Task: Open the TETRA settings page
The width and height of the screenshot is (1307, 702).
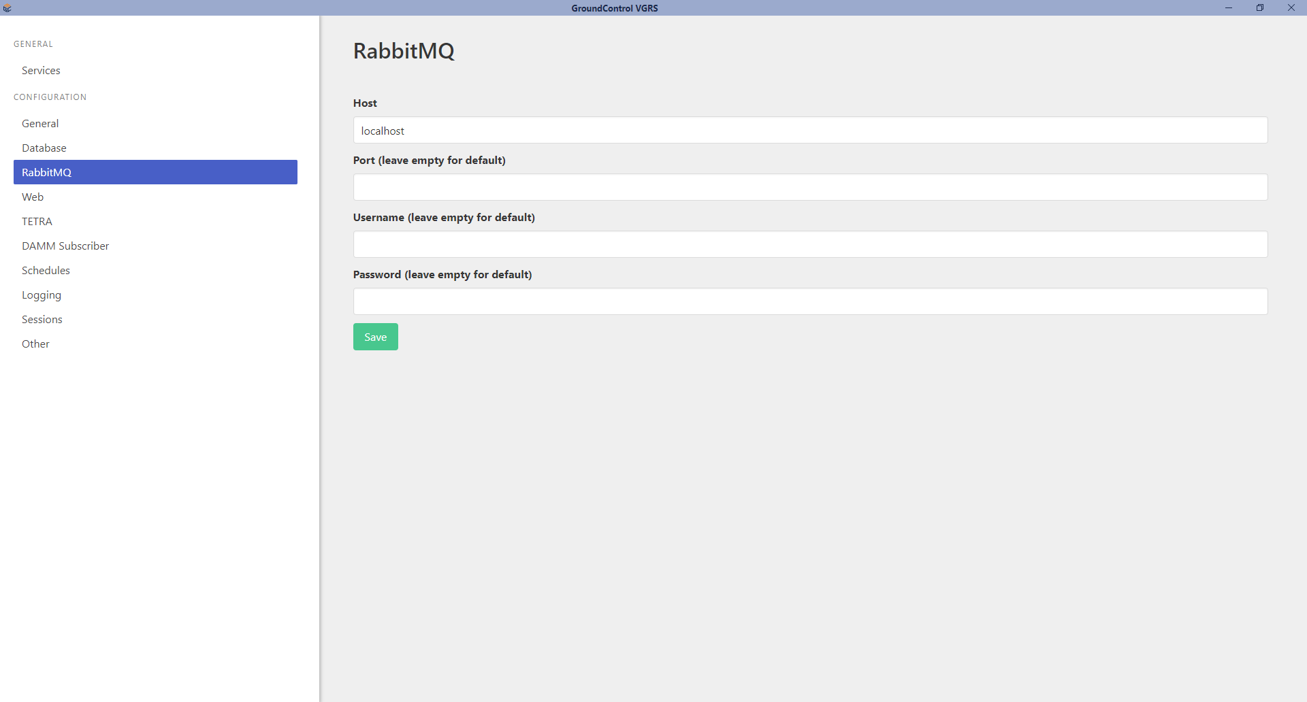Action: click(37, 222)
